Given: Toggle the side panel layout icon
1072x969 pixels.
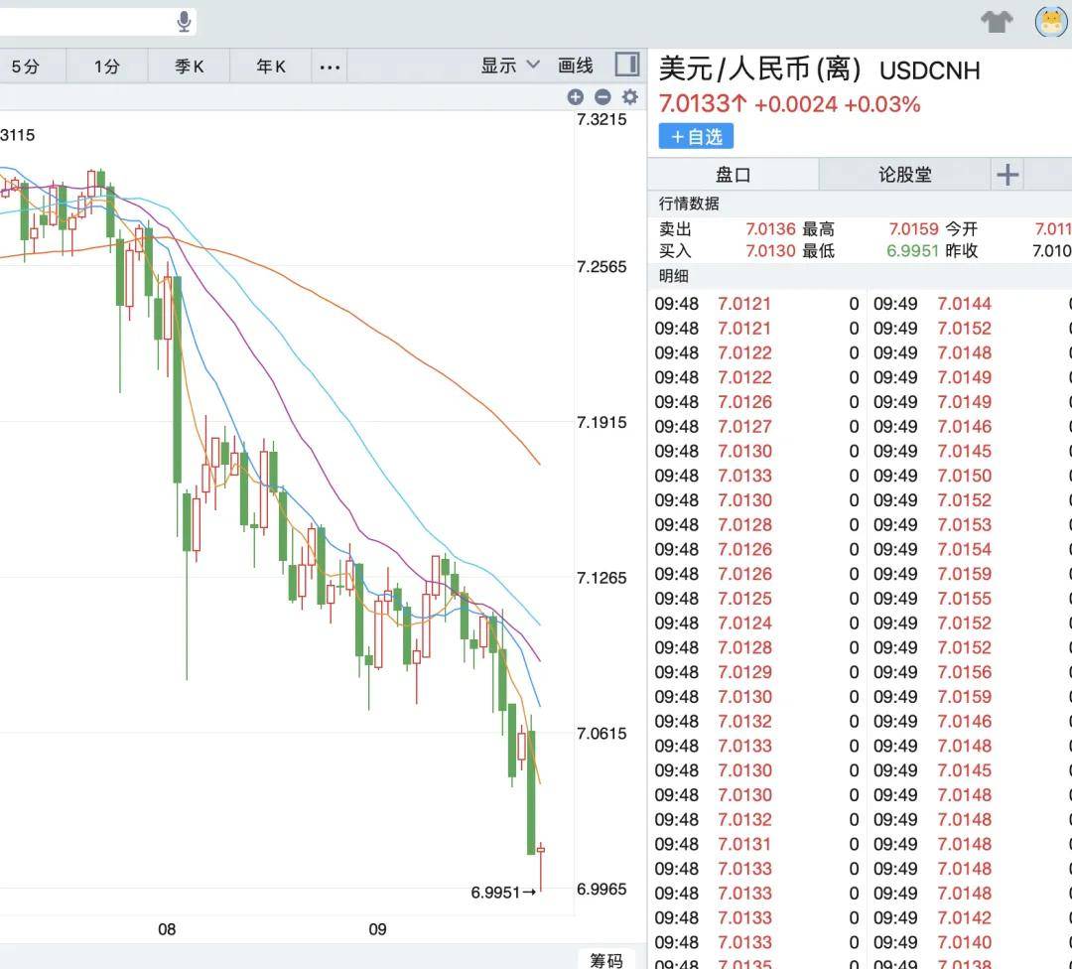Looking at the screenshot, I should coord(627,65).
